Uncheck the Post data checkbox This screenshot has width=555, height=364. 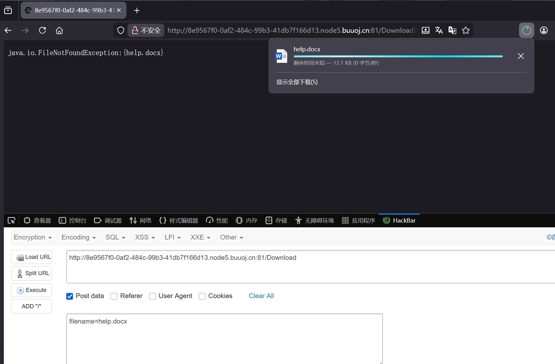[x=69, y=296]
